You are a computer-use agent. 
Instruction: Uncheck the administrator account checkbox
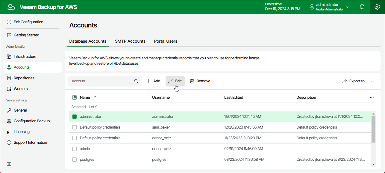[x=75, y=117]
